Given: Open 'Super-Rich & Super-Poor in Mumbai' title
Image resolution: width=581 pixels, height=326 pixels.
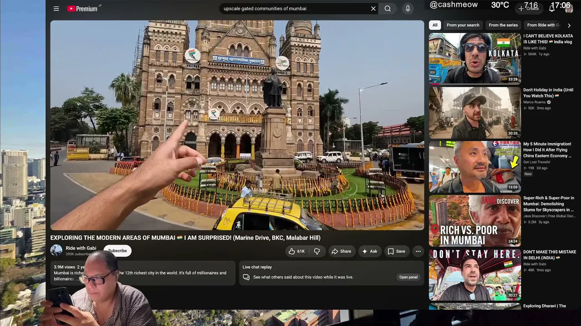Looking at the screenshot, I should [549, 204].
